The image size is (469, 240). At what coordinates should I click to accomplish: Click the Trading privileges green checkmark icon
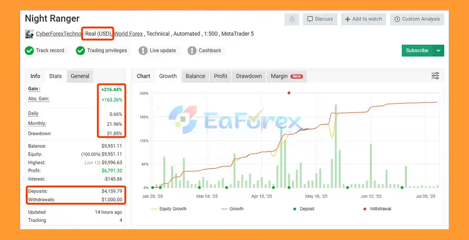[81, 51]
